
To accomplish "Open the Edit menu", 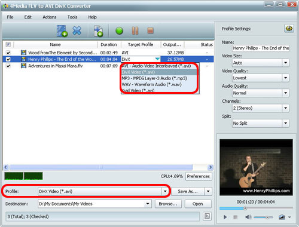I will pyautogui.click(x=28, y=17).
